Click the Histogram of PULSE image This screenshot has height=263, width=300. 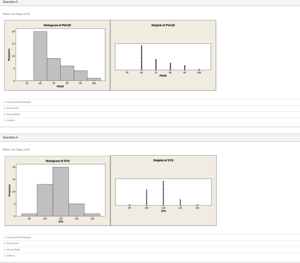pos(57,55)
